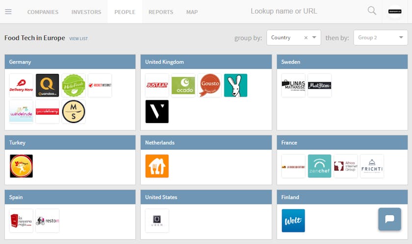Open the Group 2 dropdown

coord(380,38)
